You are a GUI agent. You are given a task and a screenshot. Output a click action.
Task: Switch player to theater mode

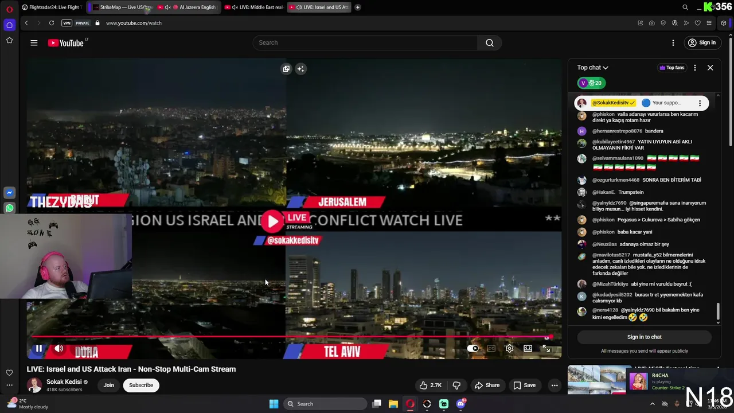(528, 348)
